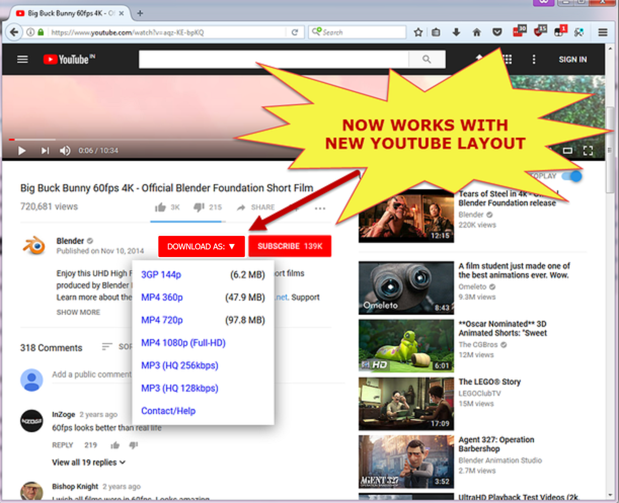Reply to InZoge's comment

pos(62,445)
